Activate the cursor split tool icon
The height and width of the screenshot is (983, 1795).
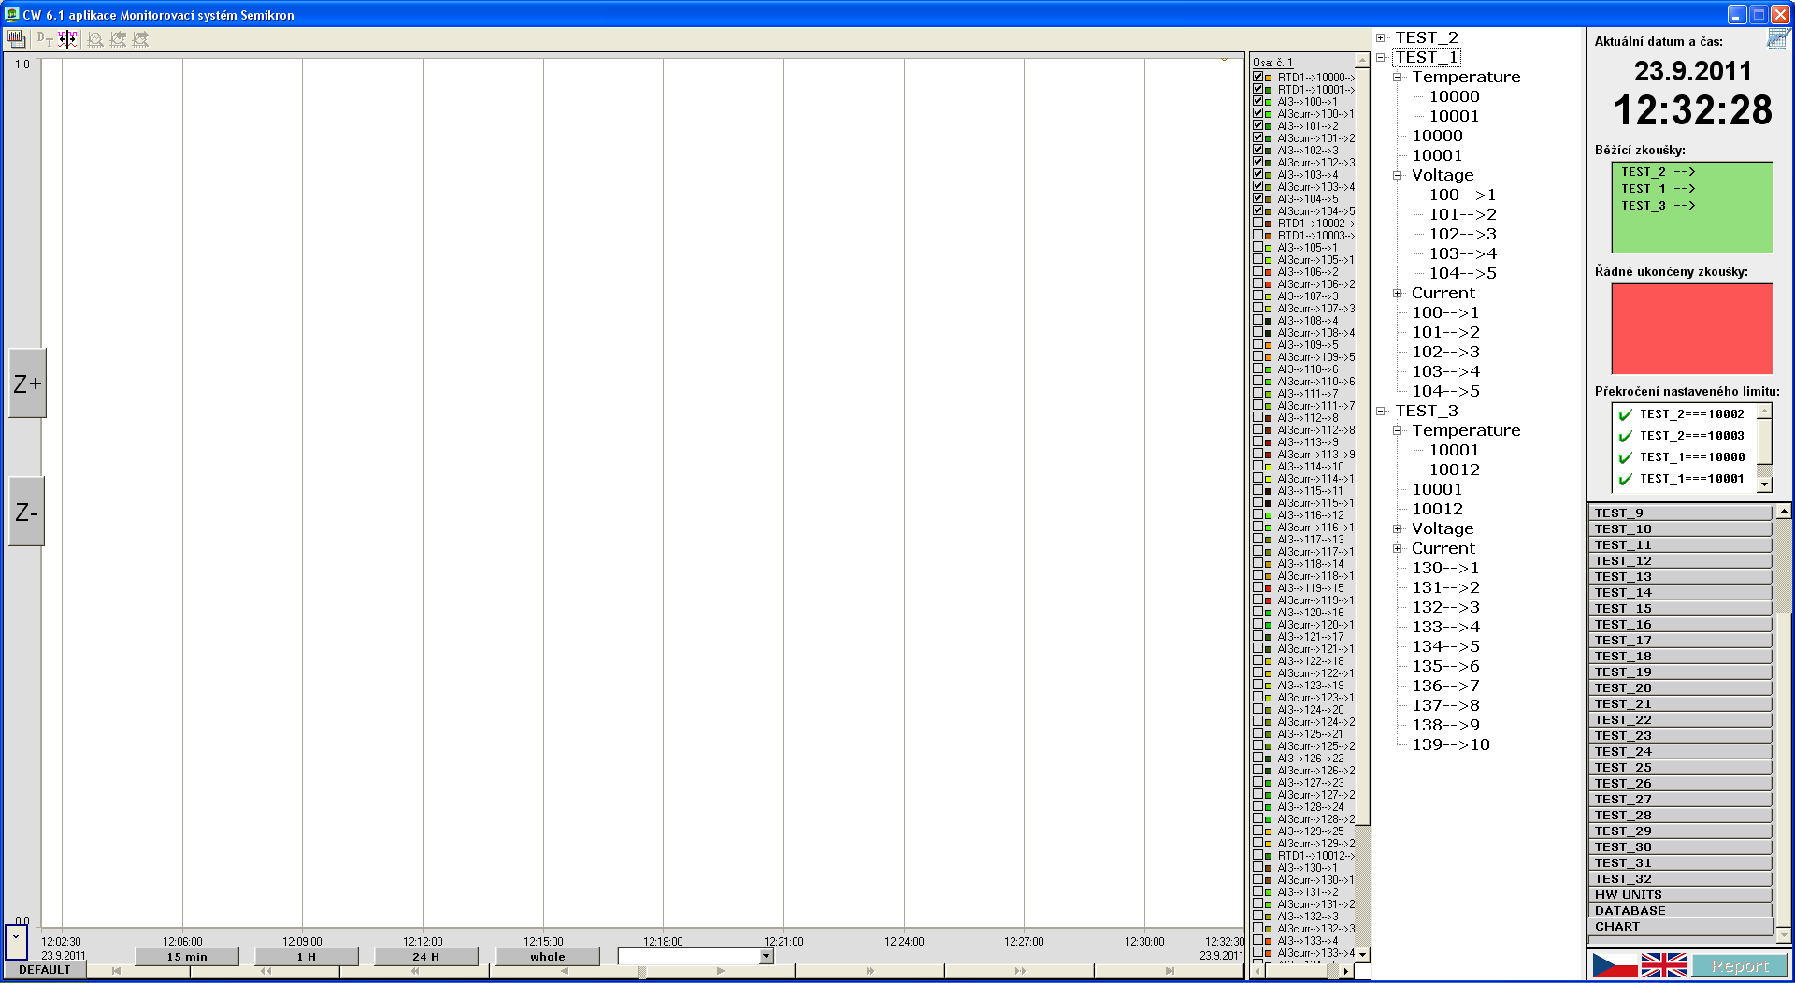click(67, 38)
